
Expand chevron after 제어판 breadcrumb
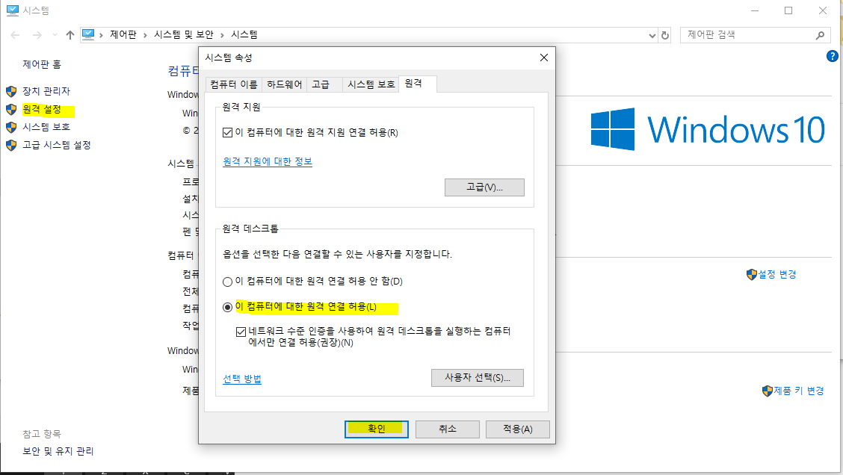pos(145,35)
